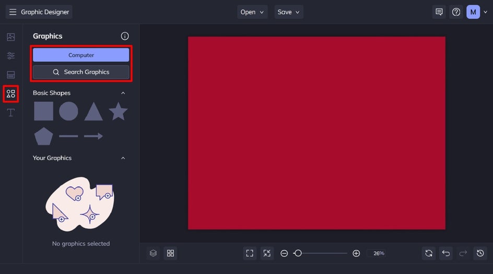Select the red canvas area
This screenshot has width=493, height=274.
tap(316, 133)
